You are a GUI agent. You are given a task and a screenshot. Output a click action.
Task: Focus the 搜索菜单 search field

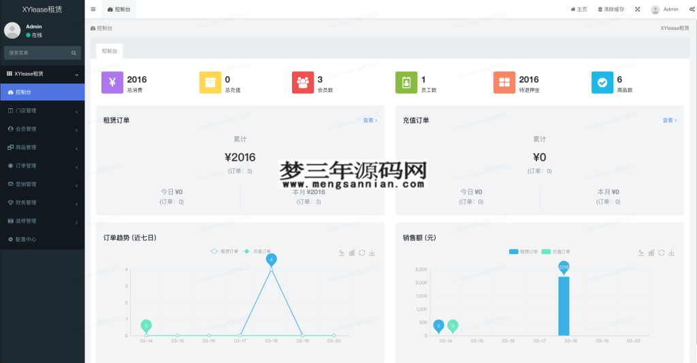[42, 53]
